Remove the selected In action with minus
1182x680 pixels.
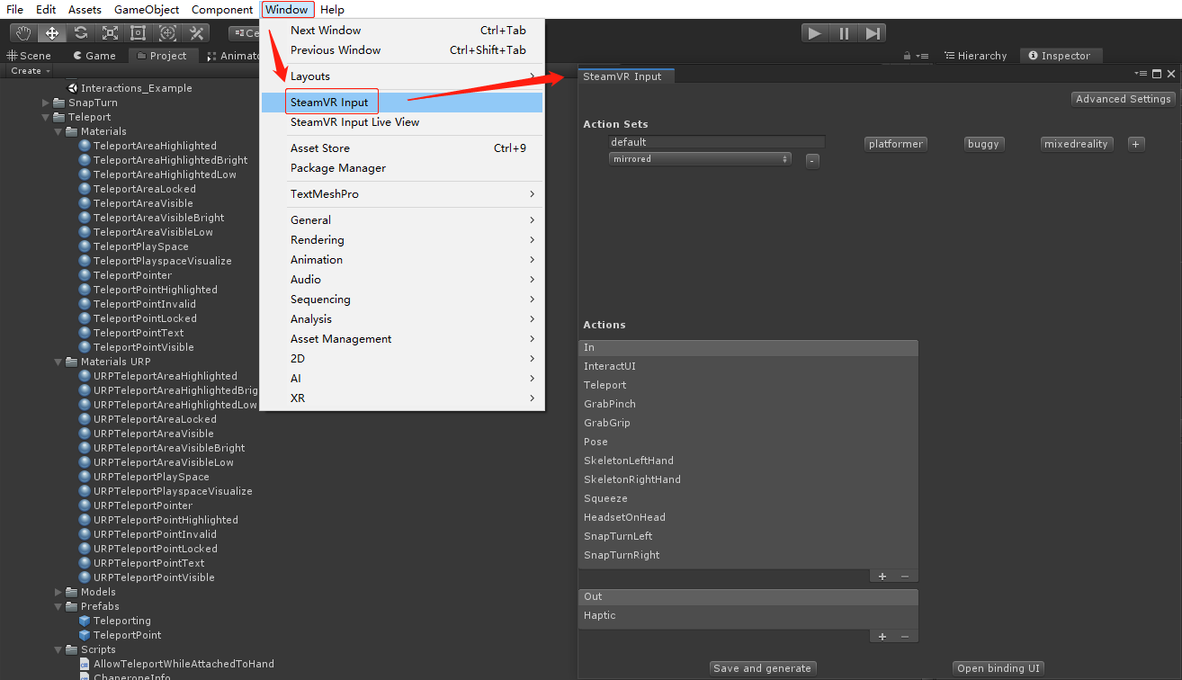tap(905, 577)
